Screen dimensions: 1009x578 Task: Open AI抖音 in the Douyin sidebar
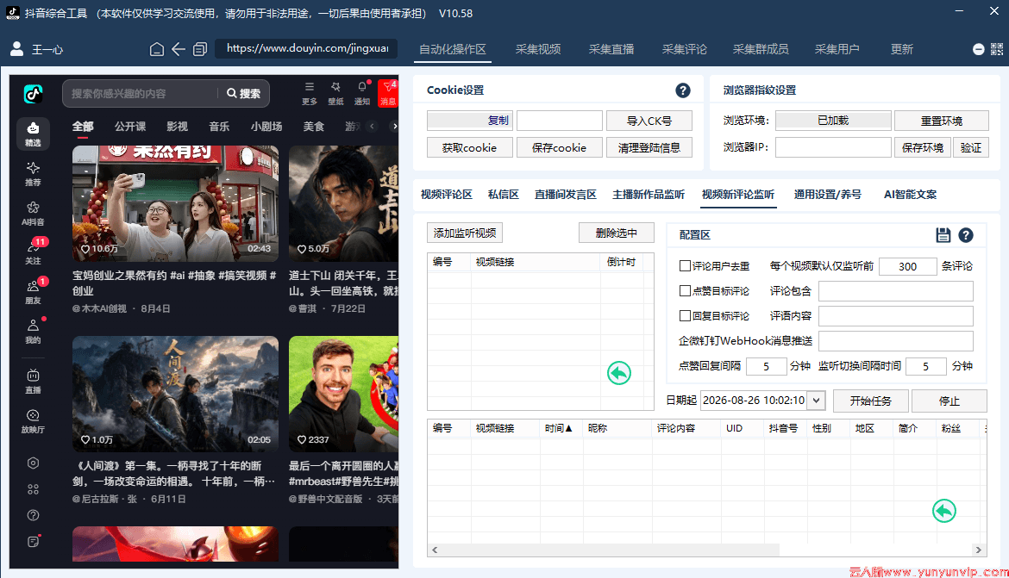coord(33,214)
